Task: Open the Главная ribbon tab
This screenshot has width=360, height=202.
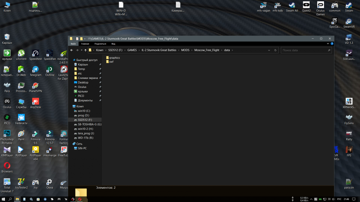Action: pos(85,44)
